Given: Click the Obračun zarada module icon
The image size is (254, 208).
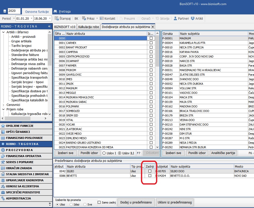Looking at the screenshot, I should pyautogui.click(x=3, y=168).
